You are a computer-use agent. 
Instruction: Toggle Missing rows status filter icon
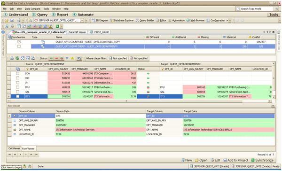click(x=56, y=58)
